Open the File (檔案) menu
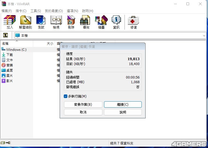Image resolution: width=208 pixels, height=148 pixels. pyautogui.click(x=7, y=11)
